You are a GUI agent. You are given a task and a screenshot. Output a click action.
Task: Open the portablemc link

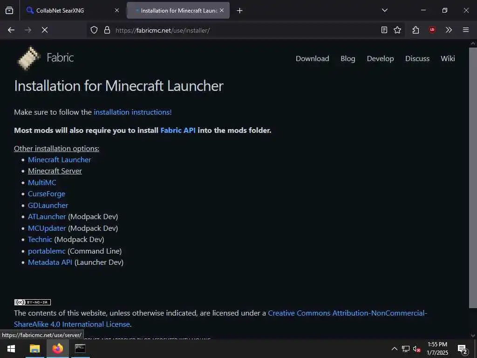pyautogui.click(x=47, y=251)
